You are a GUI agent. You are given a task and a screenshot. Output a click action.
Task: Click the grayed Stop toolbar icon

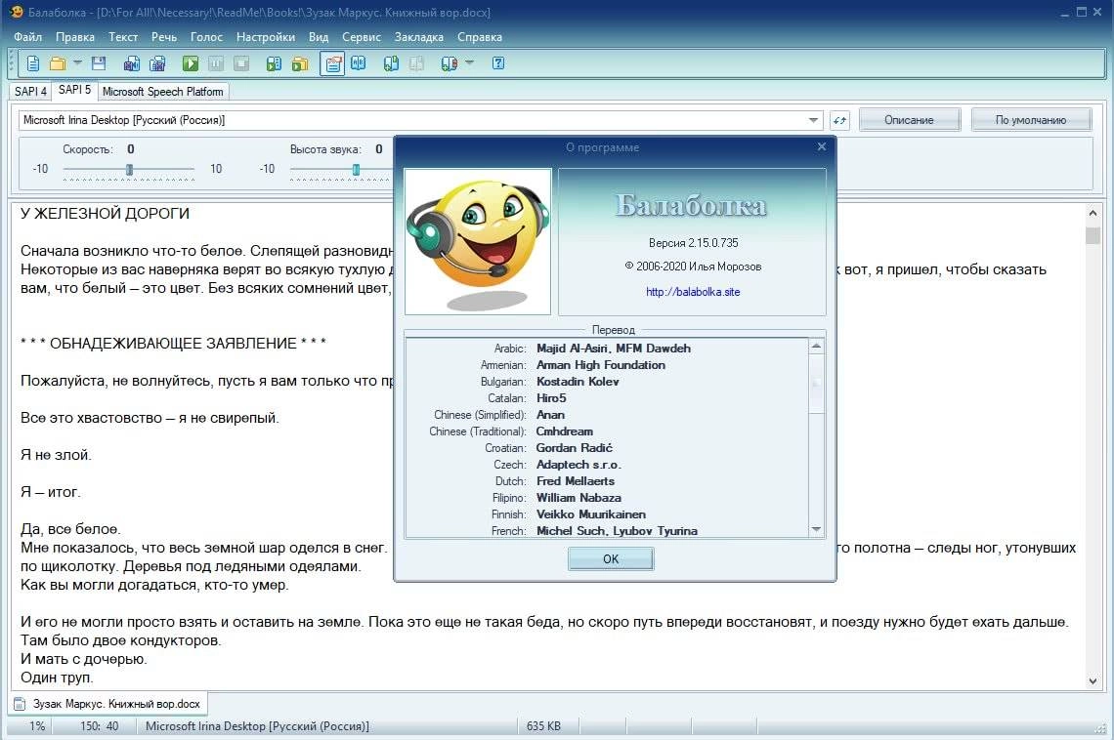241,63
